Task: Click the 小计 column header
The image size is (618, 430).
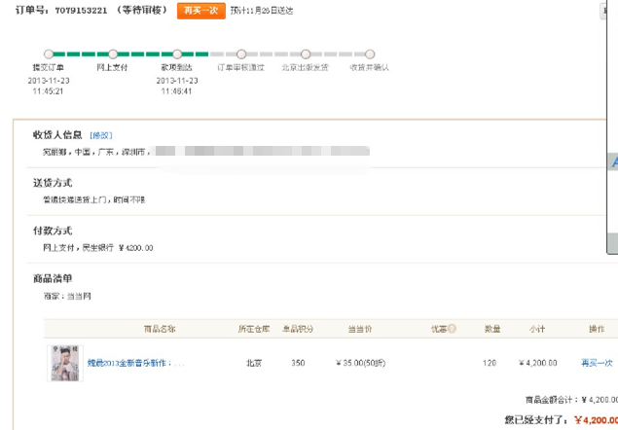Action: 538,329
